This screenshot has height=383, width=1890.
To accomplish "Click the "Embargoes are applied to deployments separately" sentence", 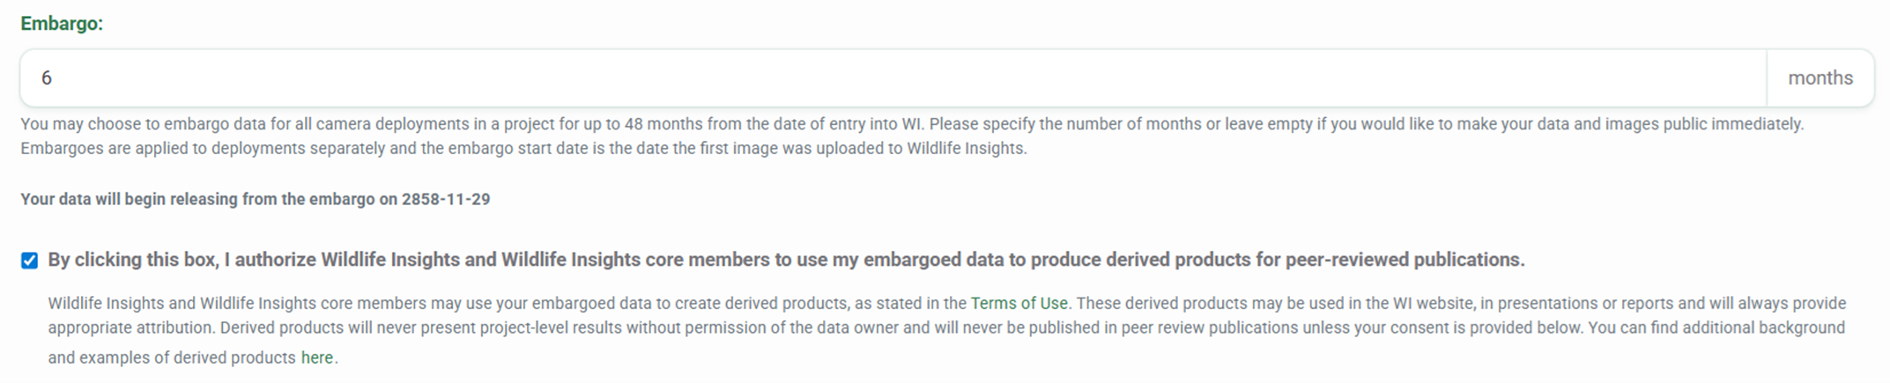I will [x=352, y=149].
